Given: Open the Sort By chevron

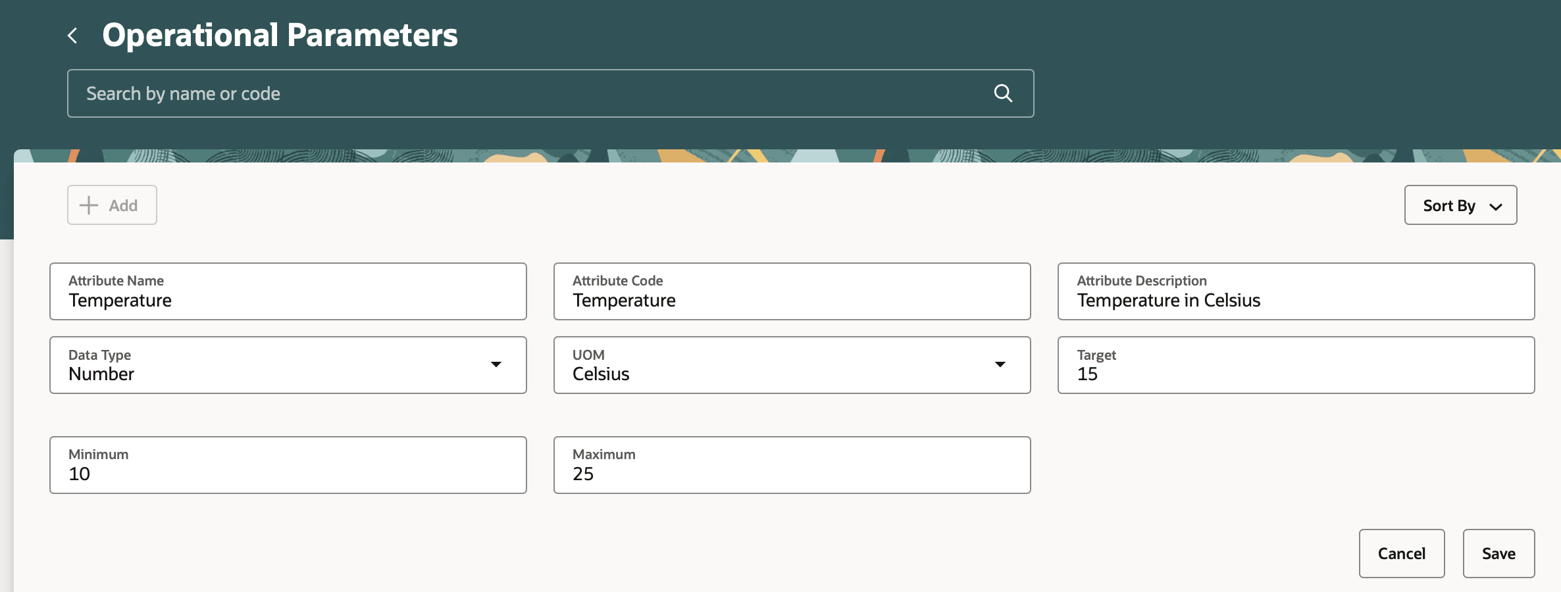Looking at the screenshot, I should click(x=1495, y=206).
